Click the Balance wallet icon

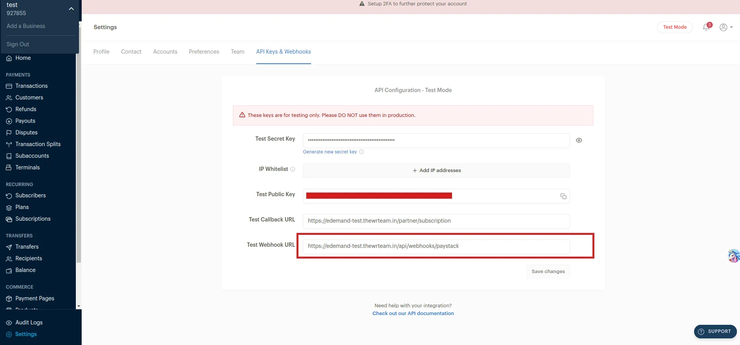click(9, 270)
